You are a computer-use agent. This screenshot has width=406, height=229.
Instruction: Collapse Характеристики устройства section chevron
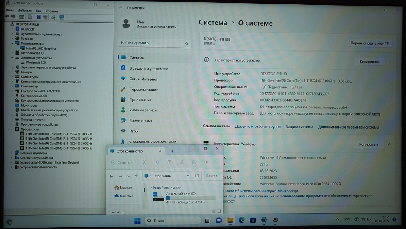[x=390, y=61]
